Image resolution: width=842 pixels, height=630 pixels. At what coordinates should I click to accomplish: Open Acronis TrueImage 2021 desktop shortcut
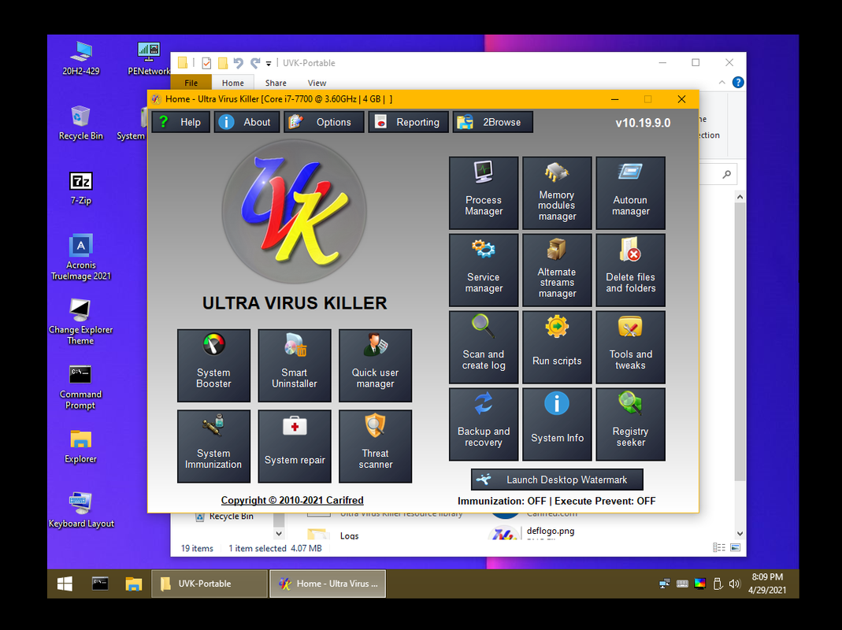point(81,258)
